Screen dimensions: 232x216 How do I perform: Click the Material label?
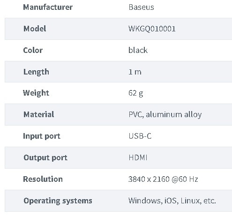pos(39,114)
